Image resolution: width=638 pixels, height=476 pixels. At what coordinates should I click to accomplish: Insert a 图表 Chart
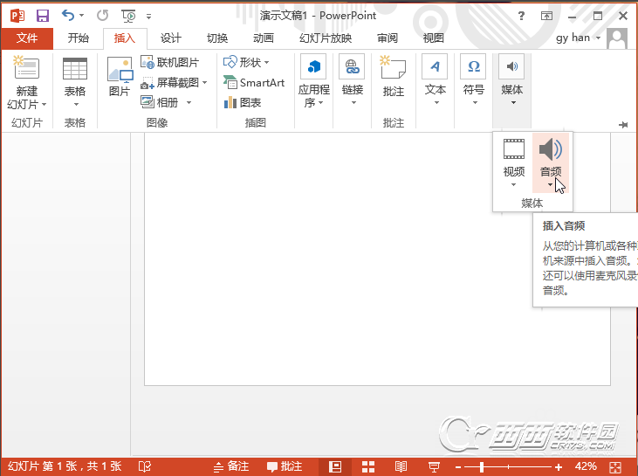[243, 102]
